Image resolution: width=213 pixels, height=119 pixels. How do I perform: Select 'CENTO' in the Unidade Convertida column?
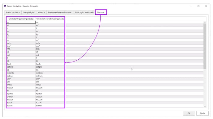[50, 67]
